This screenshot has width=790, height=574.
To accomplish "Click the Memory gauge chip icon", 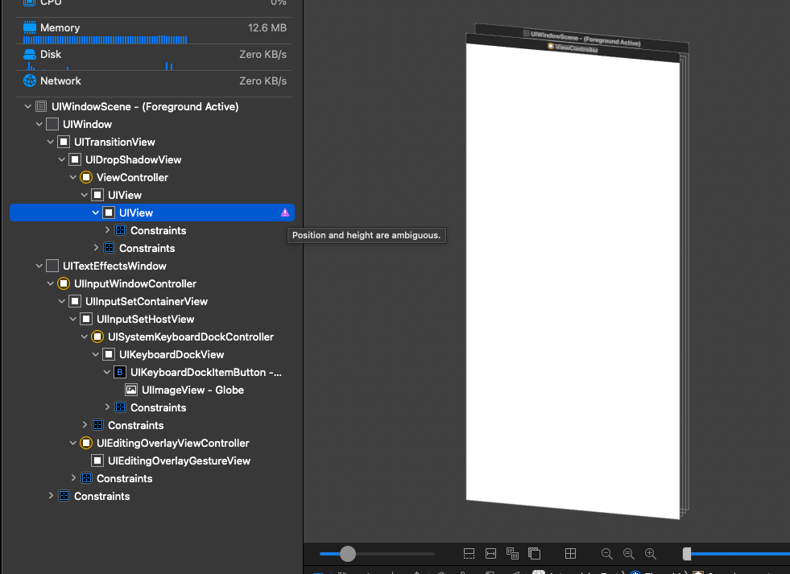I will [x=30, y=27].
